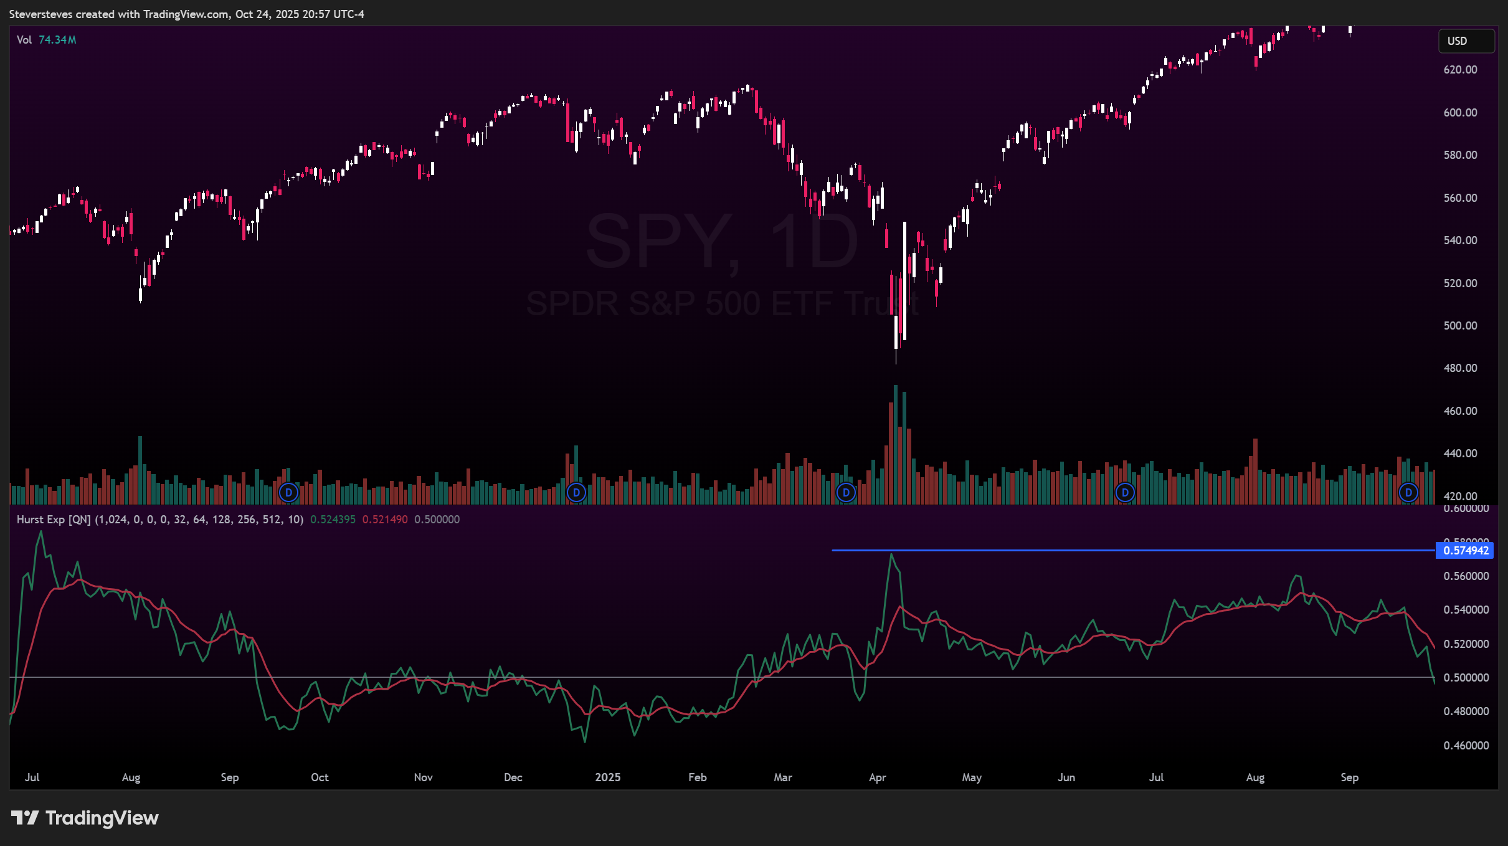Click the 0.460000 Hurst axis label
Screen dimensions: 1508x846
[x=1466, y=746]
